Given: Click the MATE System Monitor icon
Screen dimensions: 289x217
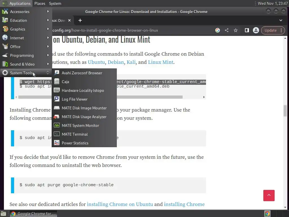Looking at the screenshot, I should click(56, 125).
